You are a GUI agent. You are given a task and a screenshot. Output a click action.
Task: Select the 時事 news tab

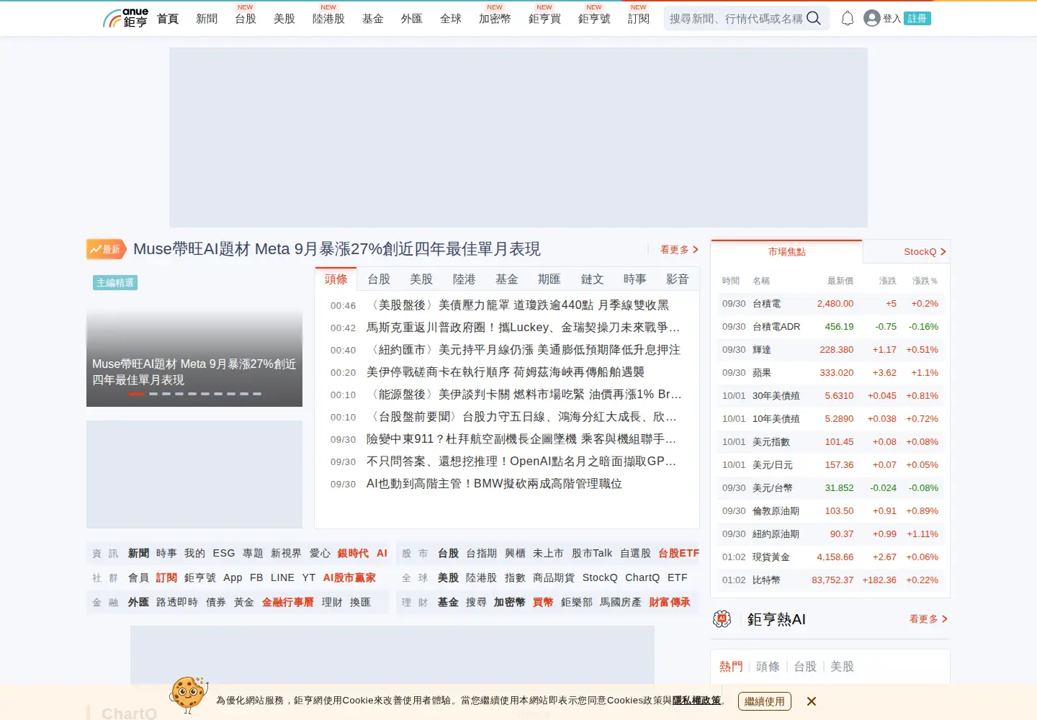pyautogui.click(x=635, y=279)
